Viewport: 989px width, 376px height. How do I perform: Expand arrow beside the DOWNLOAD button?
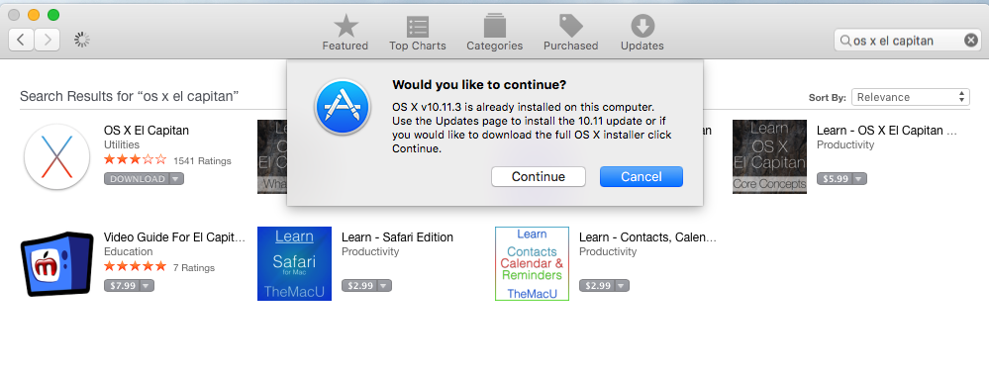click(176, 178)
